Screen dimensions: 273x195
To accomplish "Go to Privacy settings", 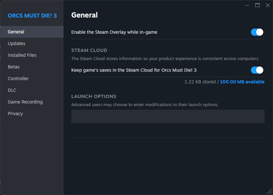I will (32, 114).
